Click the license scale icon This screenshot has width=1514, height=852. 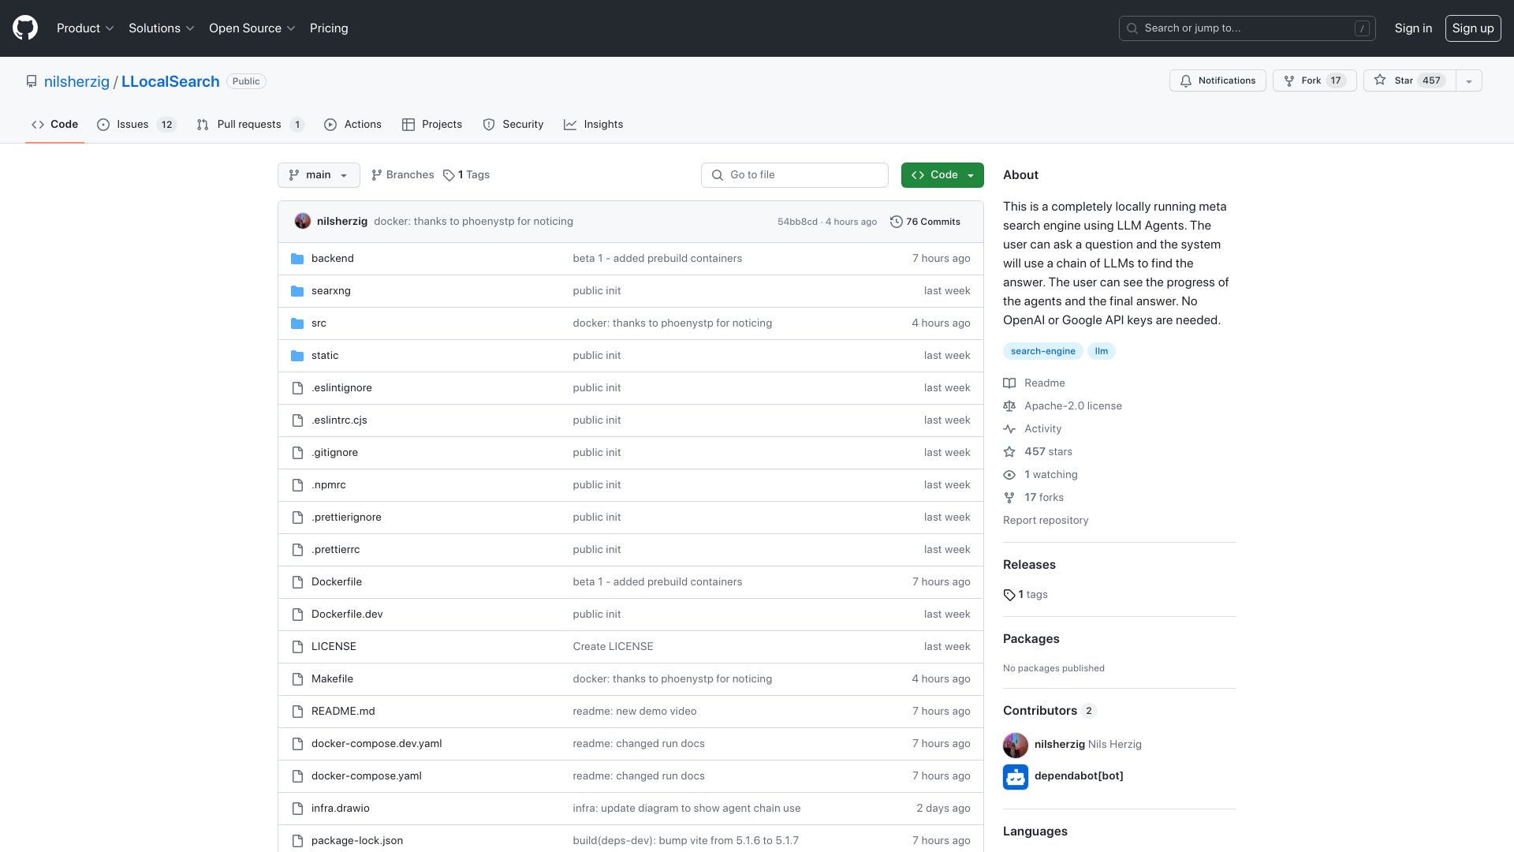(x=1009, y=406)
